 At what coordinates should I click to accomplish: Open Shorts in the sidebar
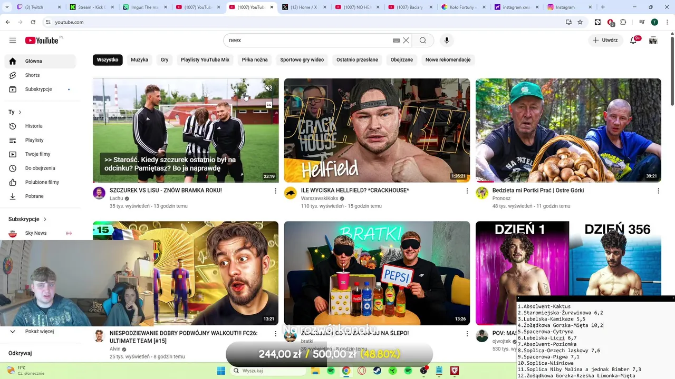[x=40, y=75]
